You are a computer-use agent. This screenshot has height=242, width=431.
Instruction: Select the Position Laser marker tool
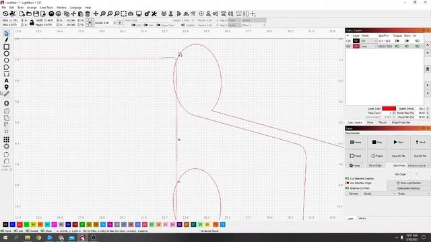(x=7, y=87)
